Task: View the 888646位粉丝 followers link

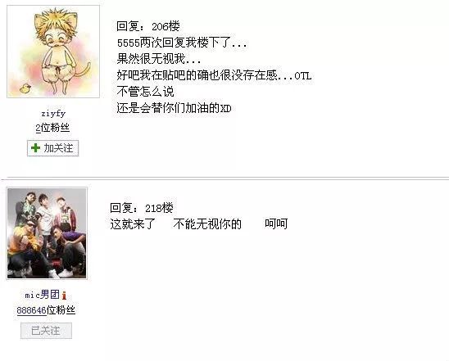Action: (x=46, y=310)
